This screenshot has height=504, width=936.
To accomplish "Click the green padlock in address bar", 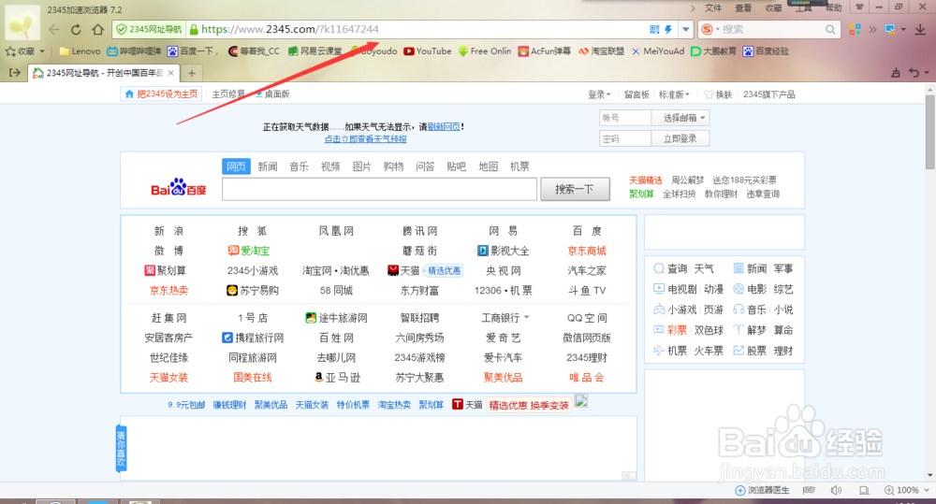I will pyautogui.click(x=194, y=29).
